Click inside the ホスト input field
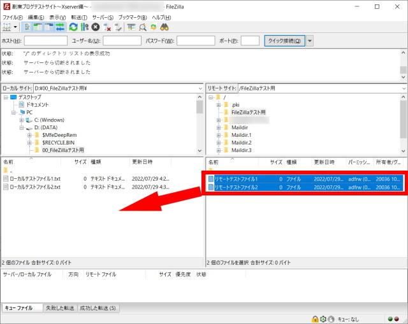This screenshot has height=324, width=408. coord(45,41)
